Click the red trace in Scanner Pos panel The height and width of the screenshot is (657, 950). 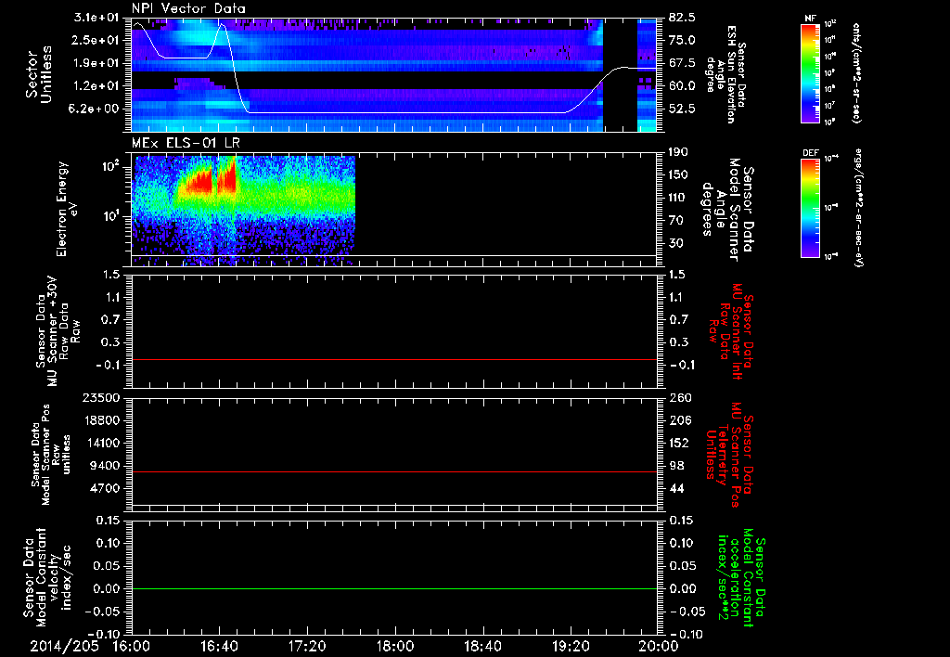tap(394, 471)
